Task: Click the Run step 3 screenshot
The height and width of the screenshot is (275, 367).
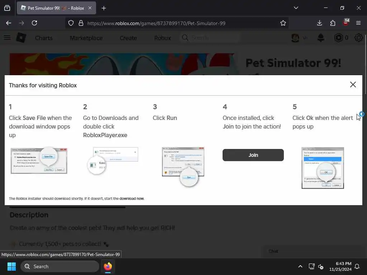Action: pyautogui.click(x=183, y=166)
